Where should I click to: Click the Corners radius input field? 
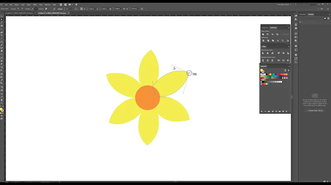[x=68, y=9]
